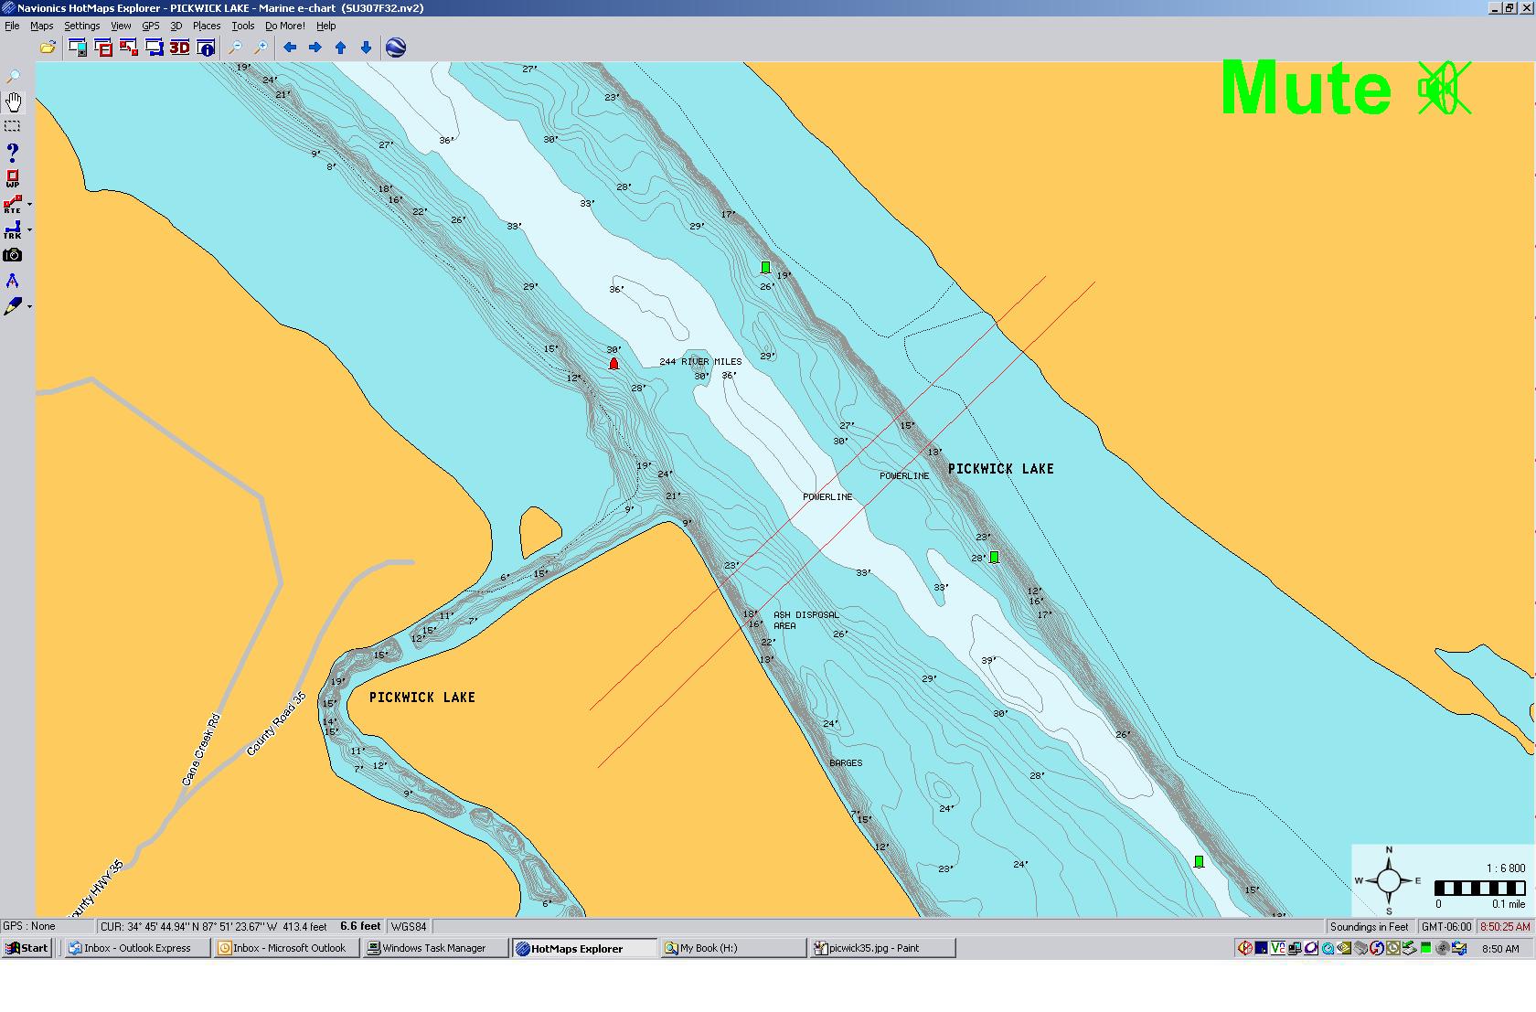
Task: Open the pencil tool dropdown arrow
Action: coord(30,306)
